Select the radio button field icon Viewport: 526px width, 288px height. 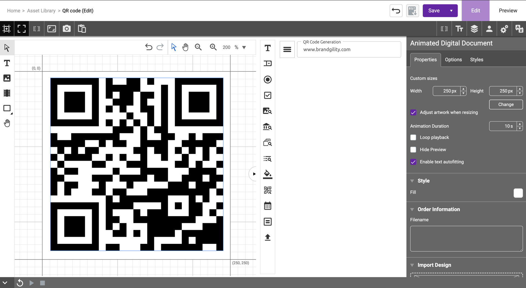(267, 79)
